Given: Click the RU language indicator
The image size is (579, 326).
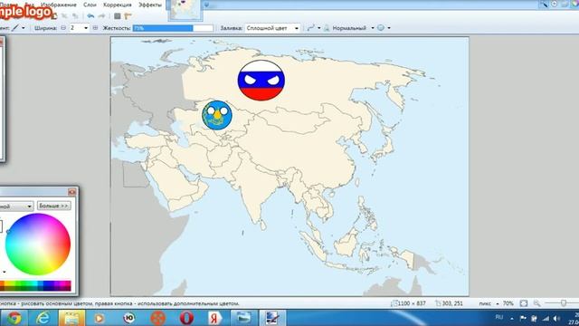Looking at the screenshot, I should 499,317.
